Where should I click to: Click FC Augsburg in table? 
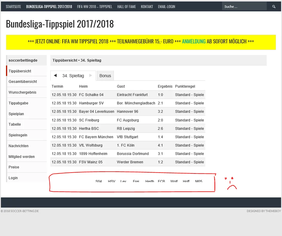click(x=128, y=120)
